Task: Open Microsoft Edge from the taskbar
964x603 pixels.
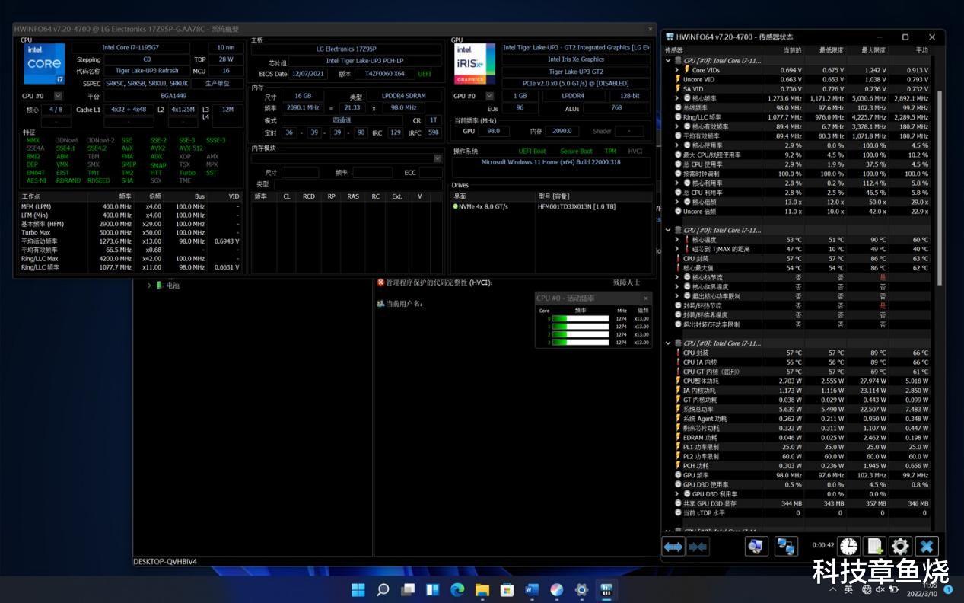Action: 457,590
